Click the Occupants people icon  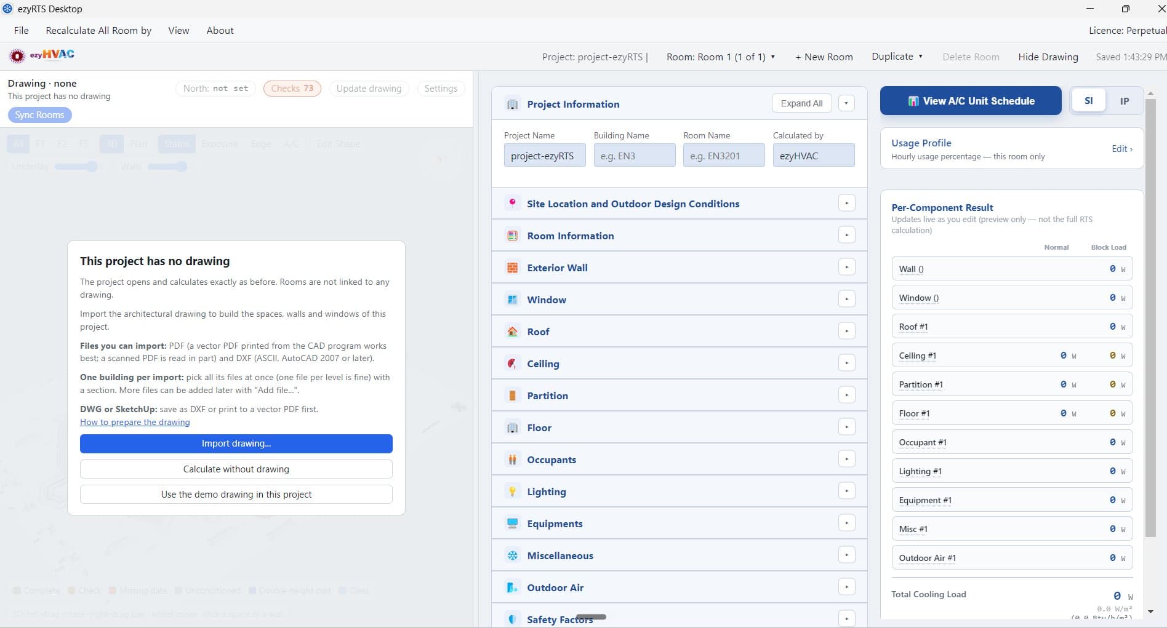pyautogui.click(x=512, y=459)
